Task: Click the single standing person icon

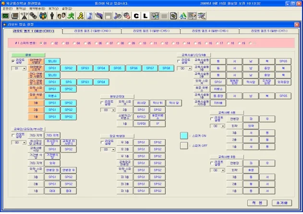Action: 52,16
